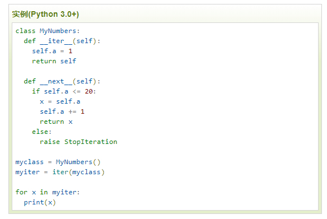Click the line "if self.a <= 20:"
Viewport: 327px width, 219px height.
coord(64,91)
